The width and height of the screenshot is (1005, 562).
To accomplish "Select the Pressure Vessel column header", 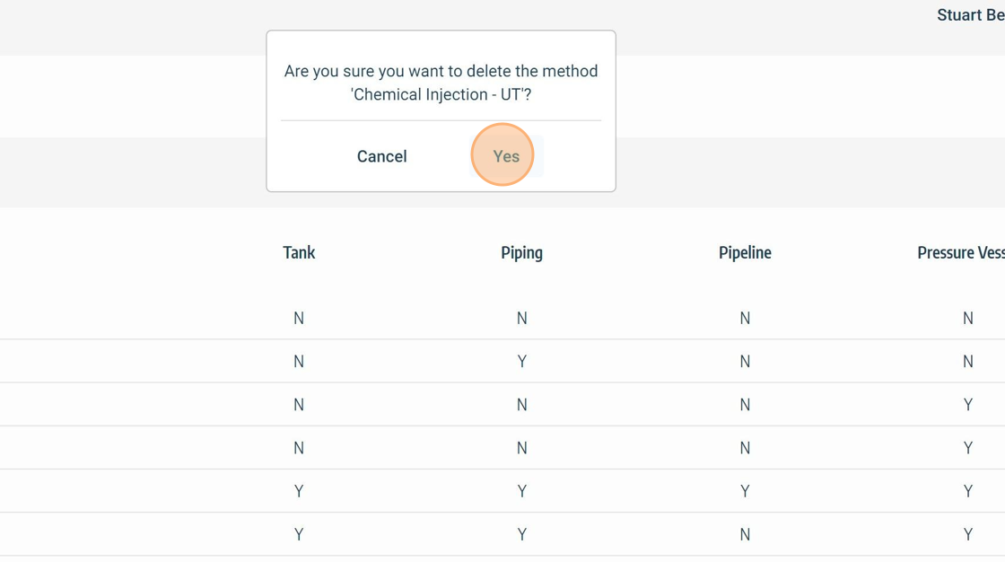I will tap(960, 253).
